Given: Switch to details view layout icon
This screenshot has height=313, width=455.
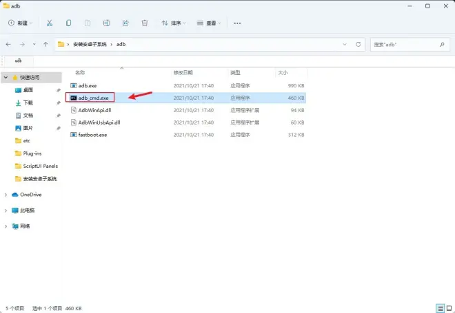Looking at the screenshot, I should coord(441,308).
